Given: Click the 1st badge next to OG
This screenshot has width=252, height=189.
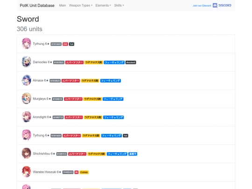Looking at the screenshot, I should tap(71, 44).
